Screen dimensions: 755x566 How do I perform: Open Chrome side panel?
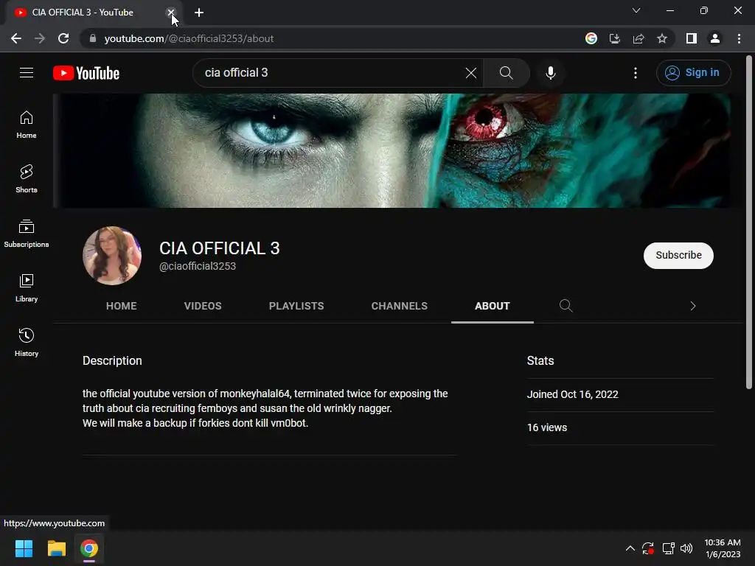692,38
